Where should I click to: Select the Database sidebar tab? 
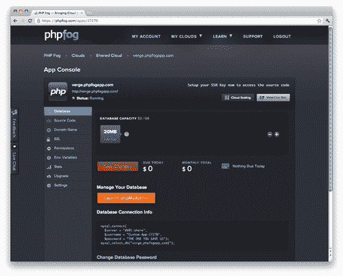coord(68,111)
